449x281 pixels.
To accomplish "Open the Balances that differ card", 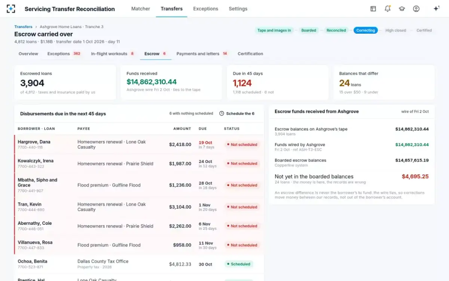I will (x=384, y=82).
